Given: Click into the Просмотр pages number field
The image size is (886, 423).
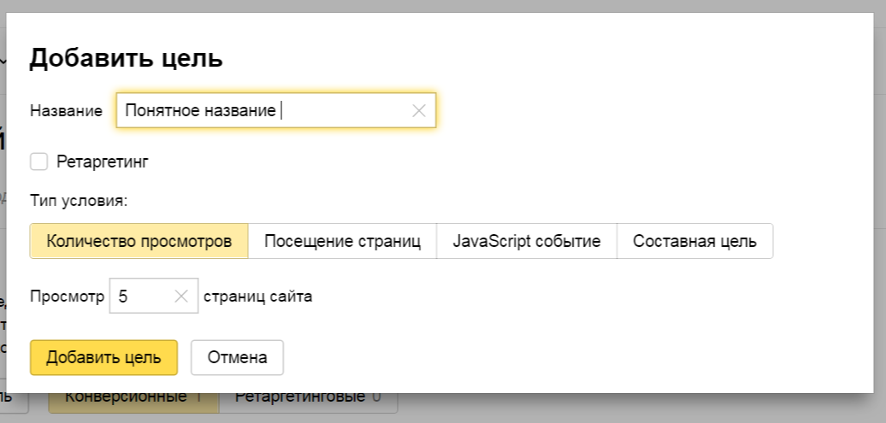Looking at the screenshot, I should (141, 297).
